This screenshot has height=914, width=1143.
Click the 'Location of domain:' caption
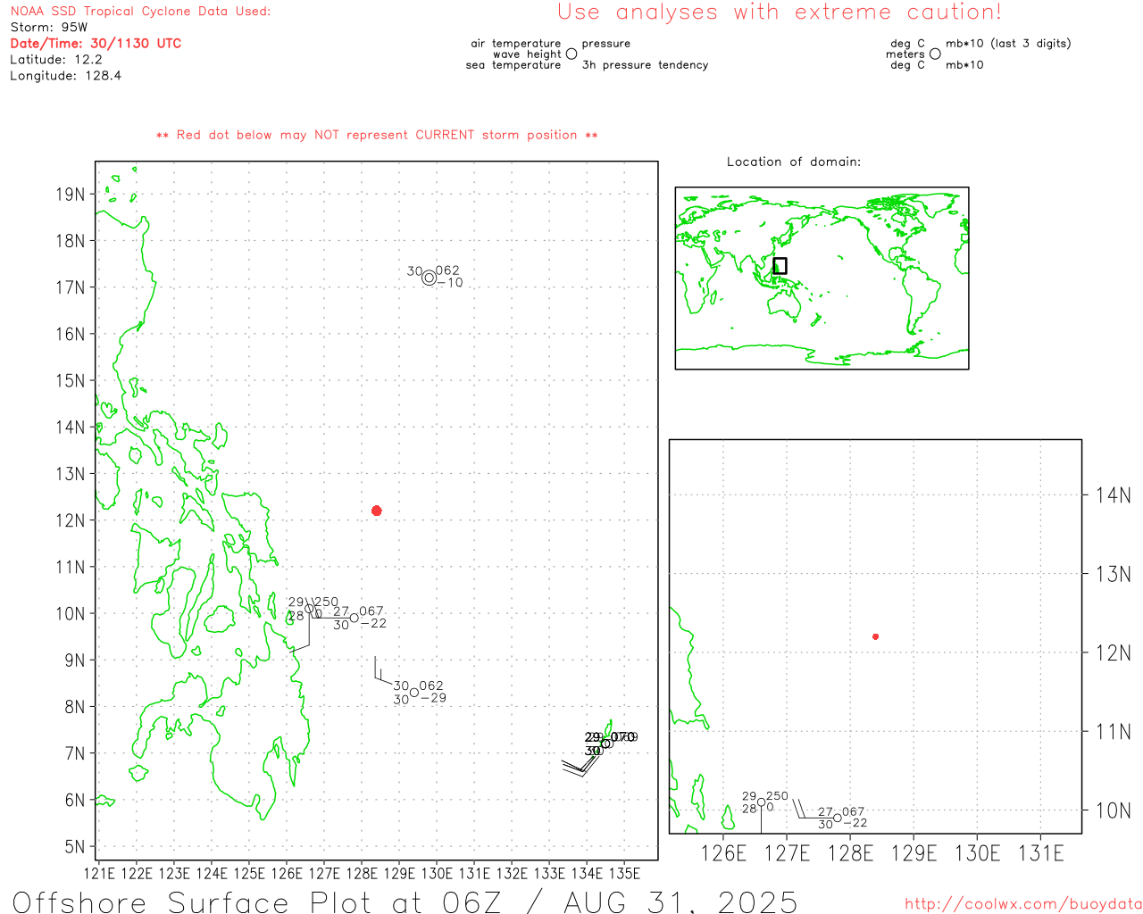tap(794, 162)
